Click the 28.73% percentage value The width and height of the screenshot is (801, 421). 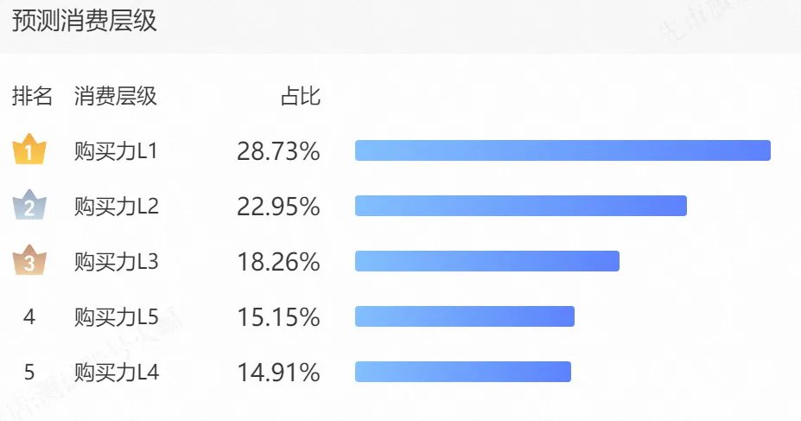(x=278, y=151)
